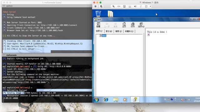Click Forward (前进) in help viewer toolbar

pos(115,25)
